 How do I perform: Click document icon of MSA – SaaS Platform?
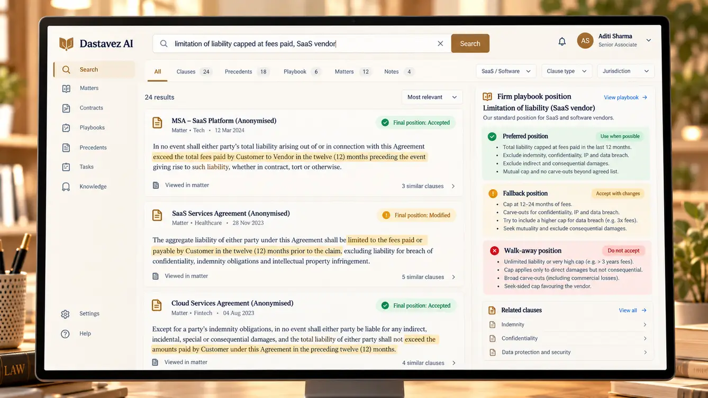tap(157, 123)
